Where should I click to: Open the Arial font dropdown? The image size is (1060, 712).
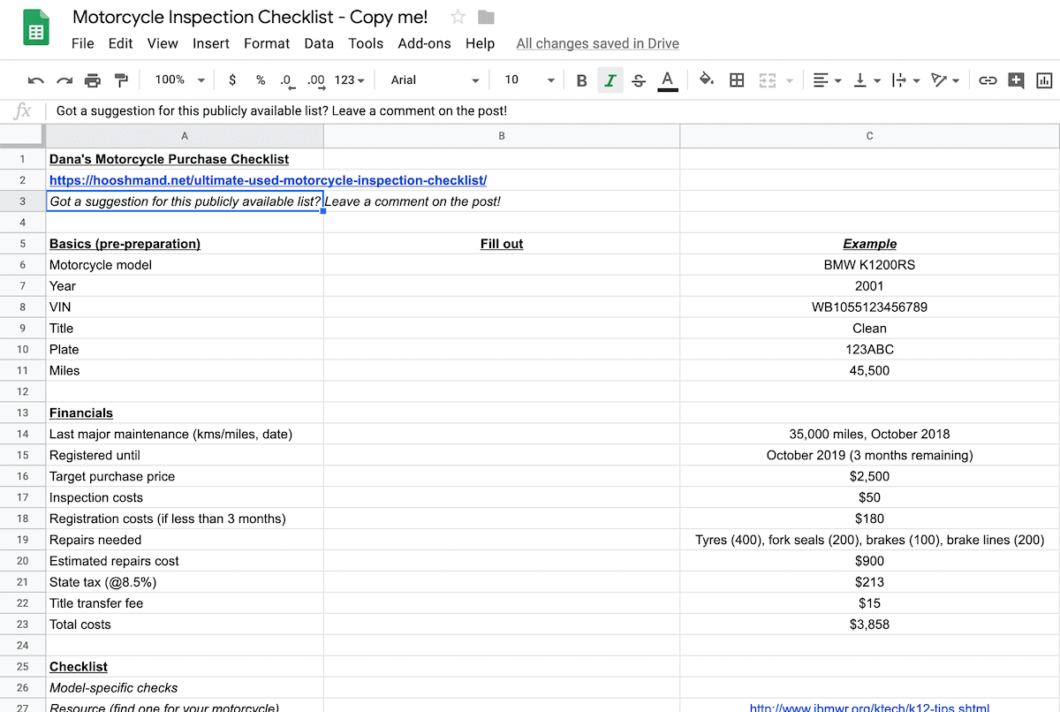pos(435,80)
